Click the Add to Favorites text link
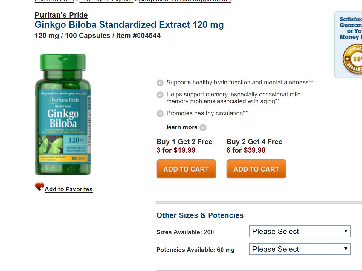Screen dimensions: 362x271 (68, 189)
